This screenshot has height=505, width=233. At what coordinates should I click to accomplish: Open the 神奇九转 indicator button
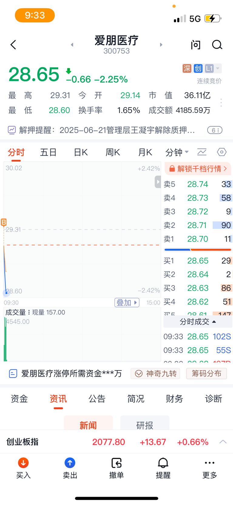pos(155,374)
